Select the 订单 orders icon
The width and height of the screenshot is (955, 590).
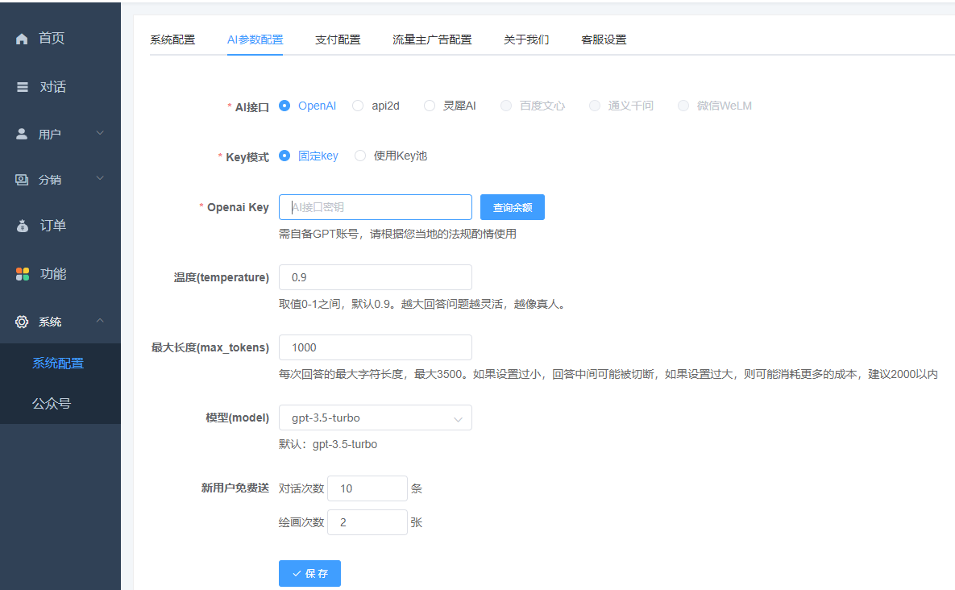(x=22, y=226)
